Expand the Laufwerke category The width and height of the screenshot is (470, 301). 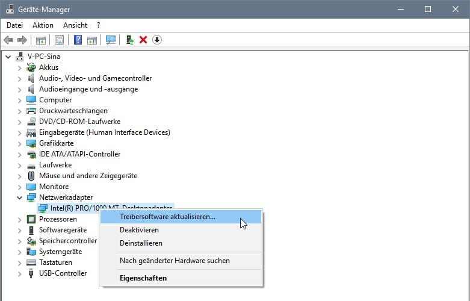[19, 165]
